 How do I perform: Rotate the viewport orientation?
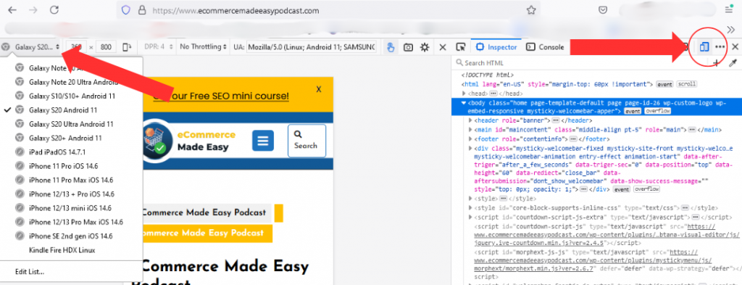click(x=126, y=47)
